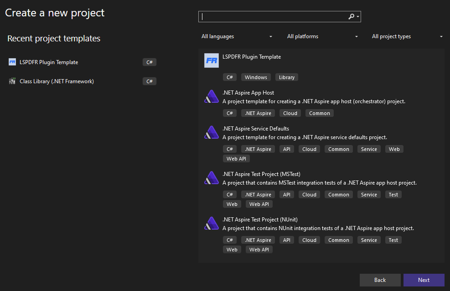The height and width of the screenshot is (291, 450).
Task: Select .NET Aspire Test Project (MSTest) title
Action: [261, 174]
